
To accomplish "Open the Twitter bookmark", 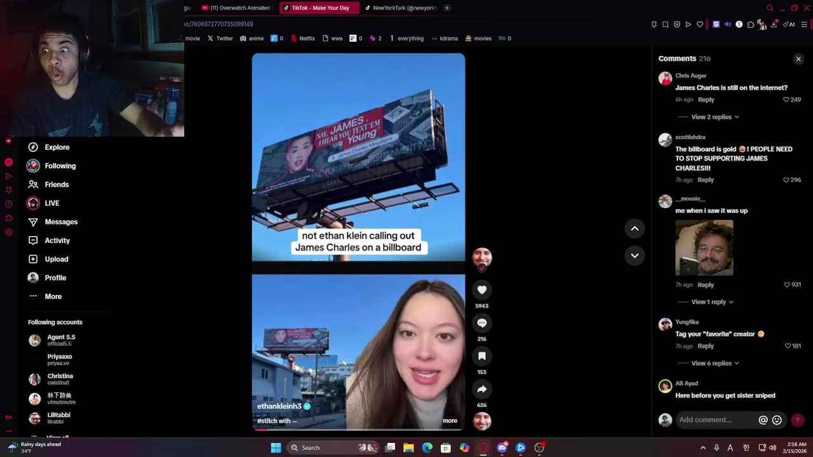I will 219,38.
